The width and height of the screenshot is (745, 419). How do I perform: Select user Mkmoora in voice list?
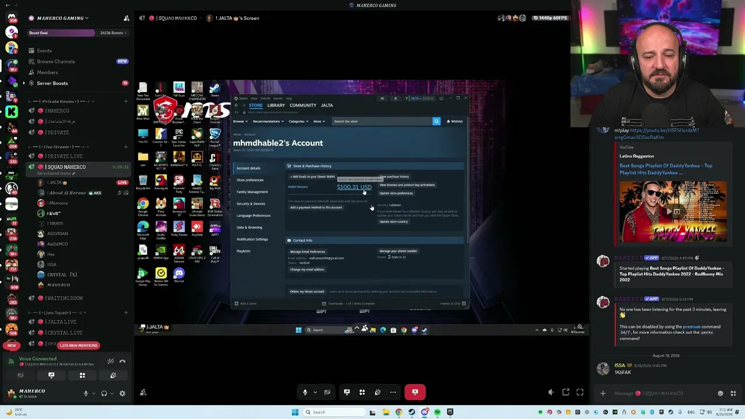pos(58,203)
